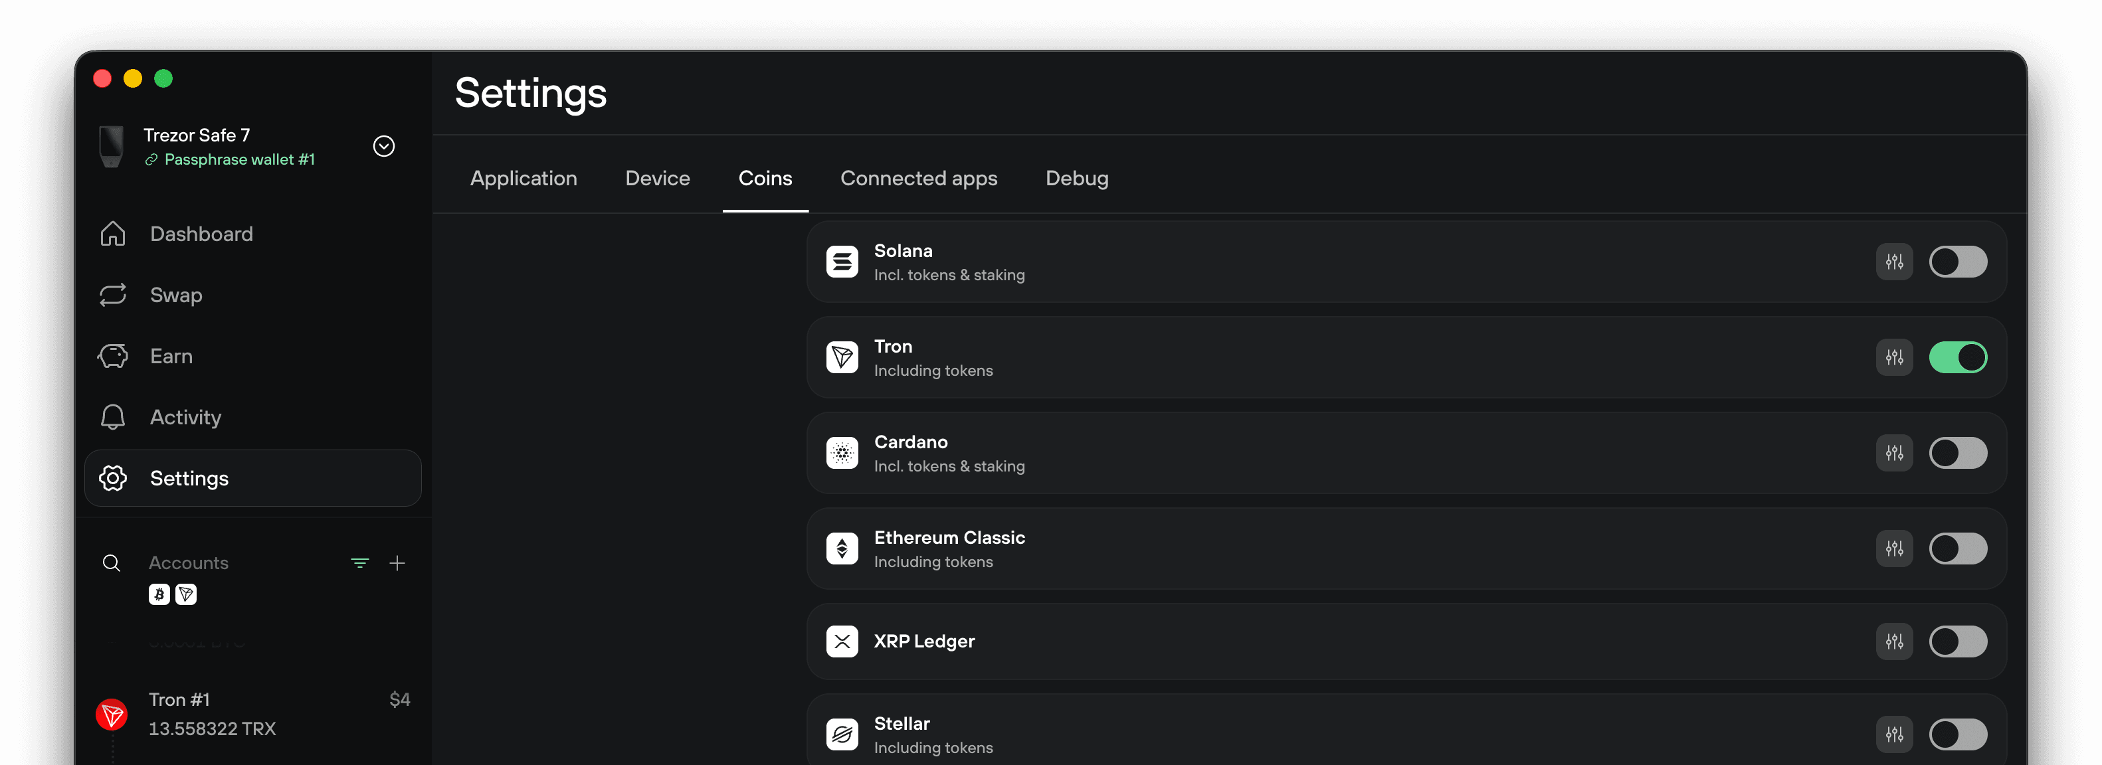Open Solana advanced settings icon

click(1894, 262)
